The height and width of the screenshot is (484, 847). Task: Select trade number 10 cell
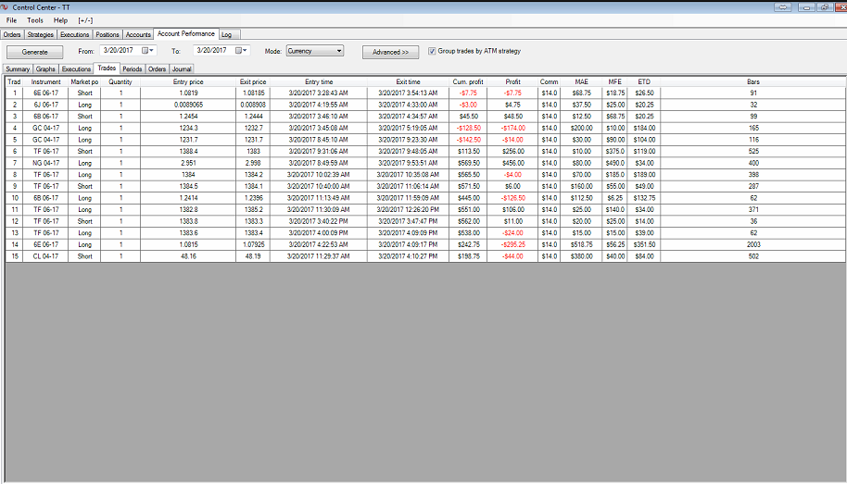click(15, 198)
